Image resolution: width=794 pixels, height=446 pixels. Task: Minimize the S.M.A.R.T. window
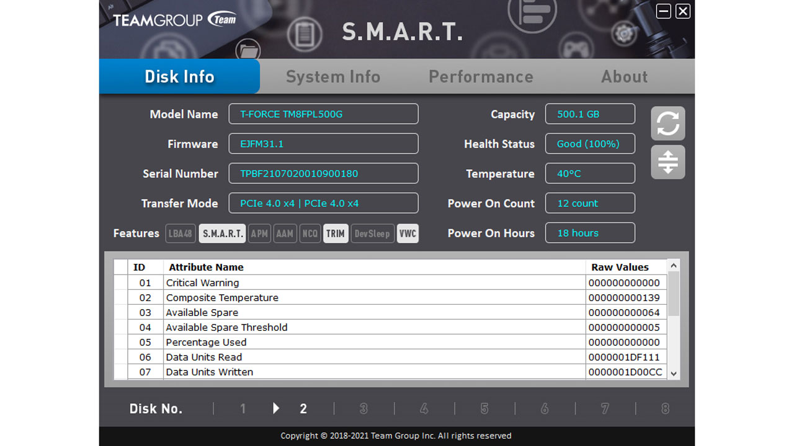coord(664,11)
